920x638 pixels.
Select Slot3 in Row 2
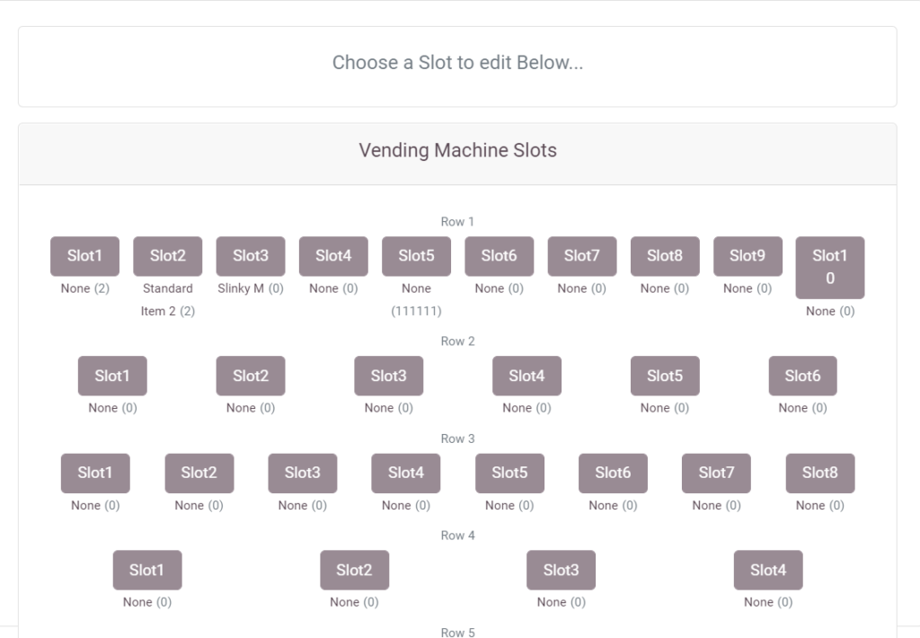point(388,376)
